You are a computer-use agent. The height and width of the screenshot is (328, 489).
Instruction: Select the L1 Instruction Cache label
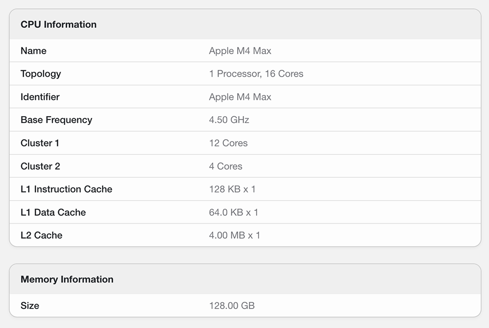[67, 189]
